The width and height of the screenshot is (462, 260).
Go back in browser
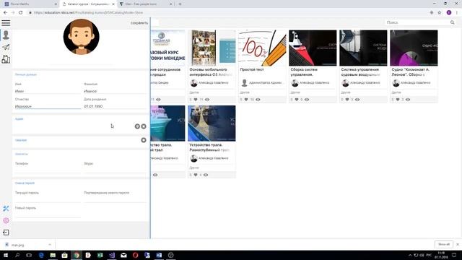click(x=5, y=13)
